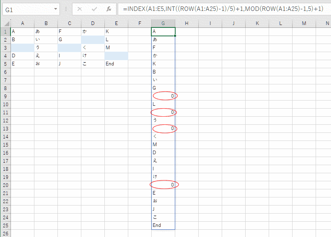Select the blue shaded empty cell D2
This screenshot has height=237, width=331.
[93, 40]
